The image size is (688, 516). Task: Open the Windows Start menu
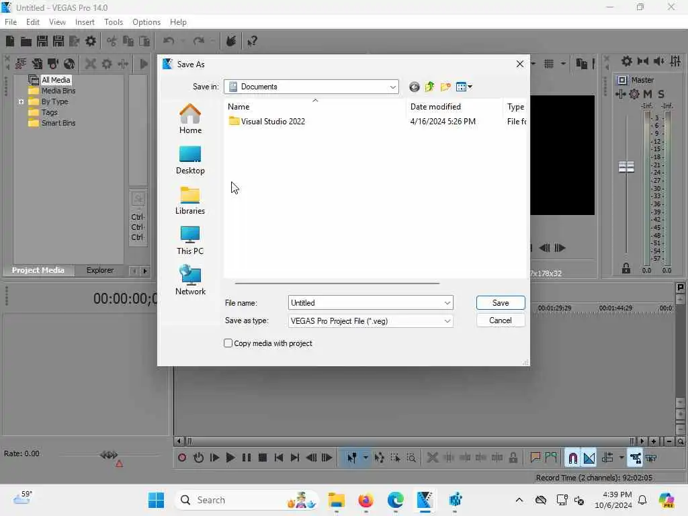(156, 500)
